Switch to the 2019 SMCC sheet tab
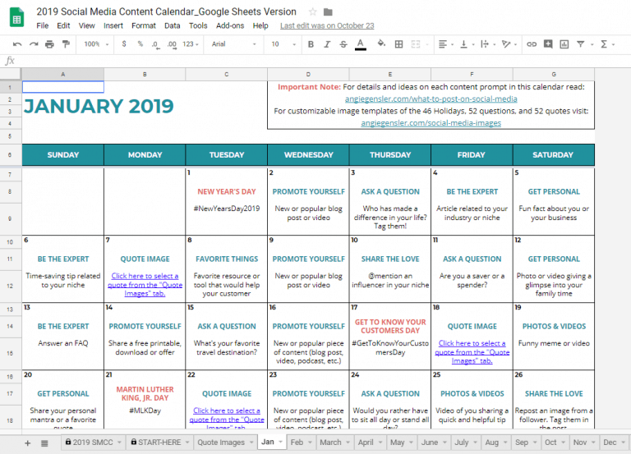 [x=93, y=443]
